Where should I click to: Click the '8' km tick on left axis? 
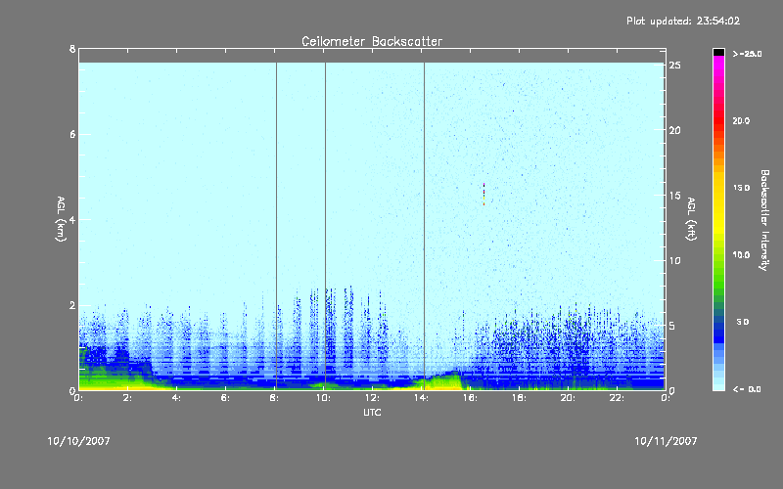tap(72, 49)
